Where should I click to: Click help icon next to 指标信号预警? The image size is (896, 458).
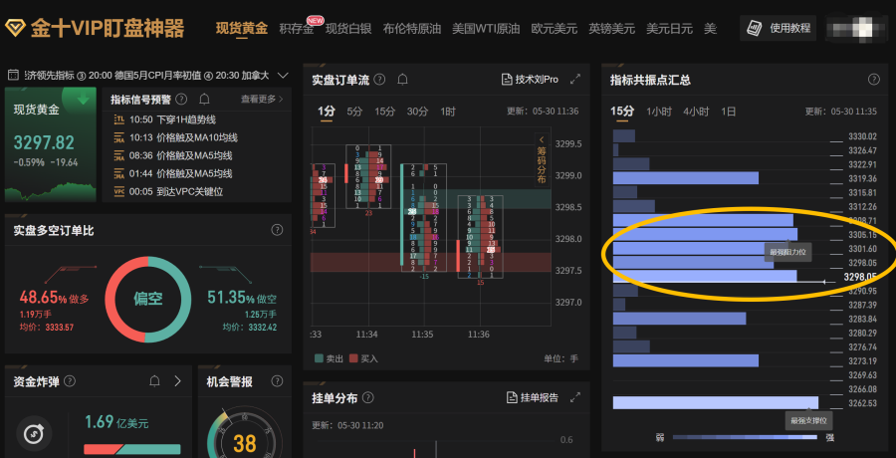[182, 100]
